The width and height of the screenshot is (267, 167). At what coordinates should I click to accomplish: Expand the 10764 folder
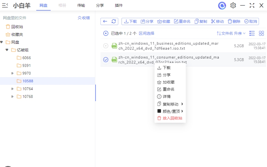pyautogui.click(x=12, y=89)
